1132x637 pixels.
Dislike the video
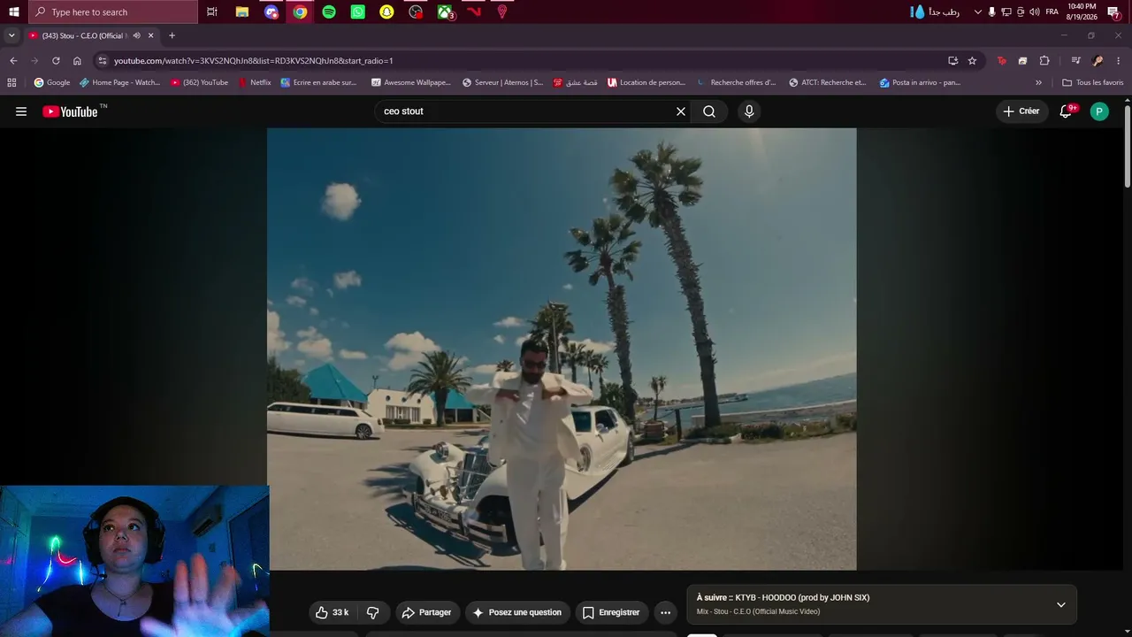[x=373, y=612]
